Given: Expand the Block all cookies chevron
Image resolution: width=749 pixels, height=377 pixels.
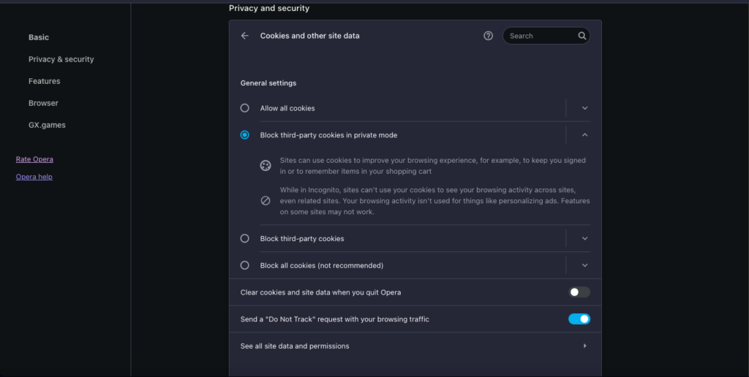Looking at the screenshot, I should (x=584, y=265).
